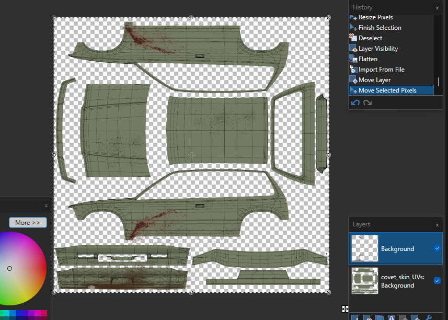Close the Layers panel
Screen dimensions: 448x320
(x=437, y=225)
